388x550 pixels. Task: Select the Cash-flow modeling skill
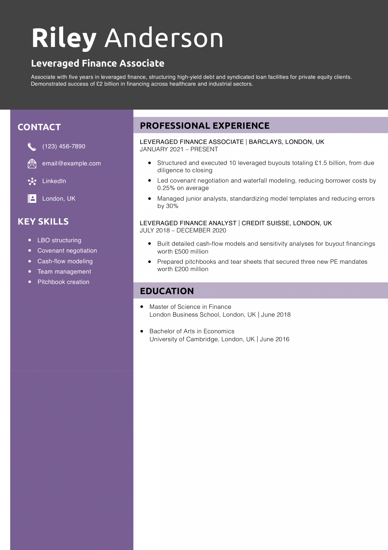coord(65,261)
